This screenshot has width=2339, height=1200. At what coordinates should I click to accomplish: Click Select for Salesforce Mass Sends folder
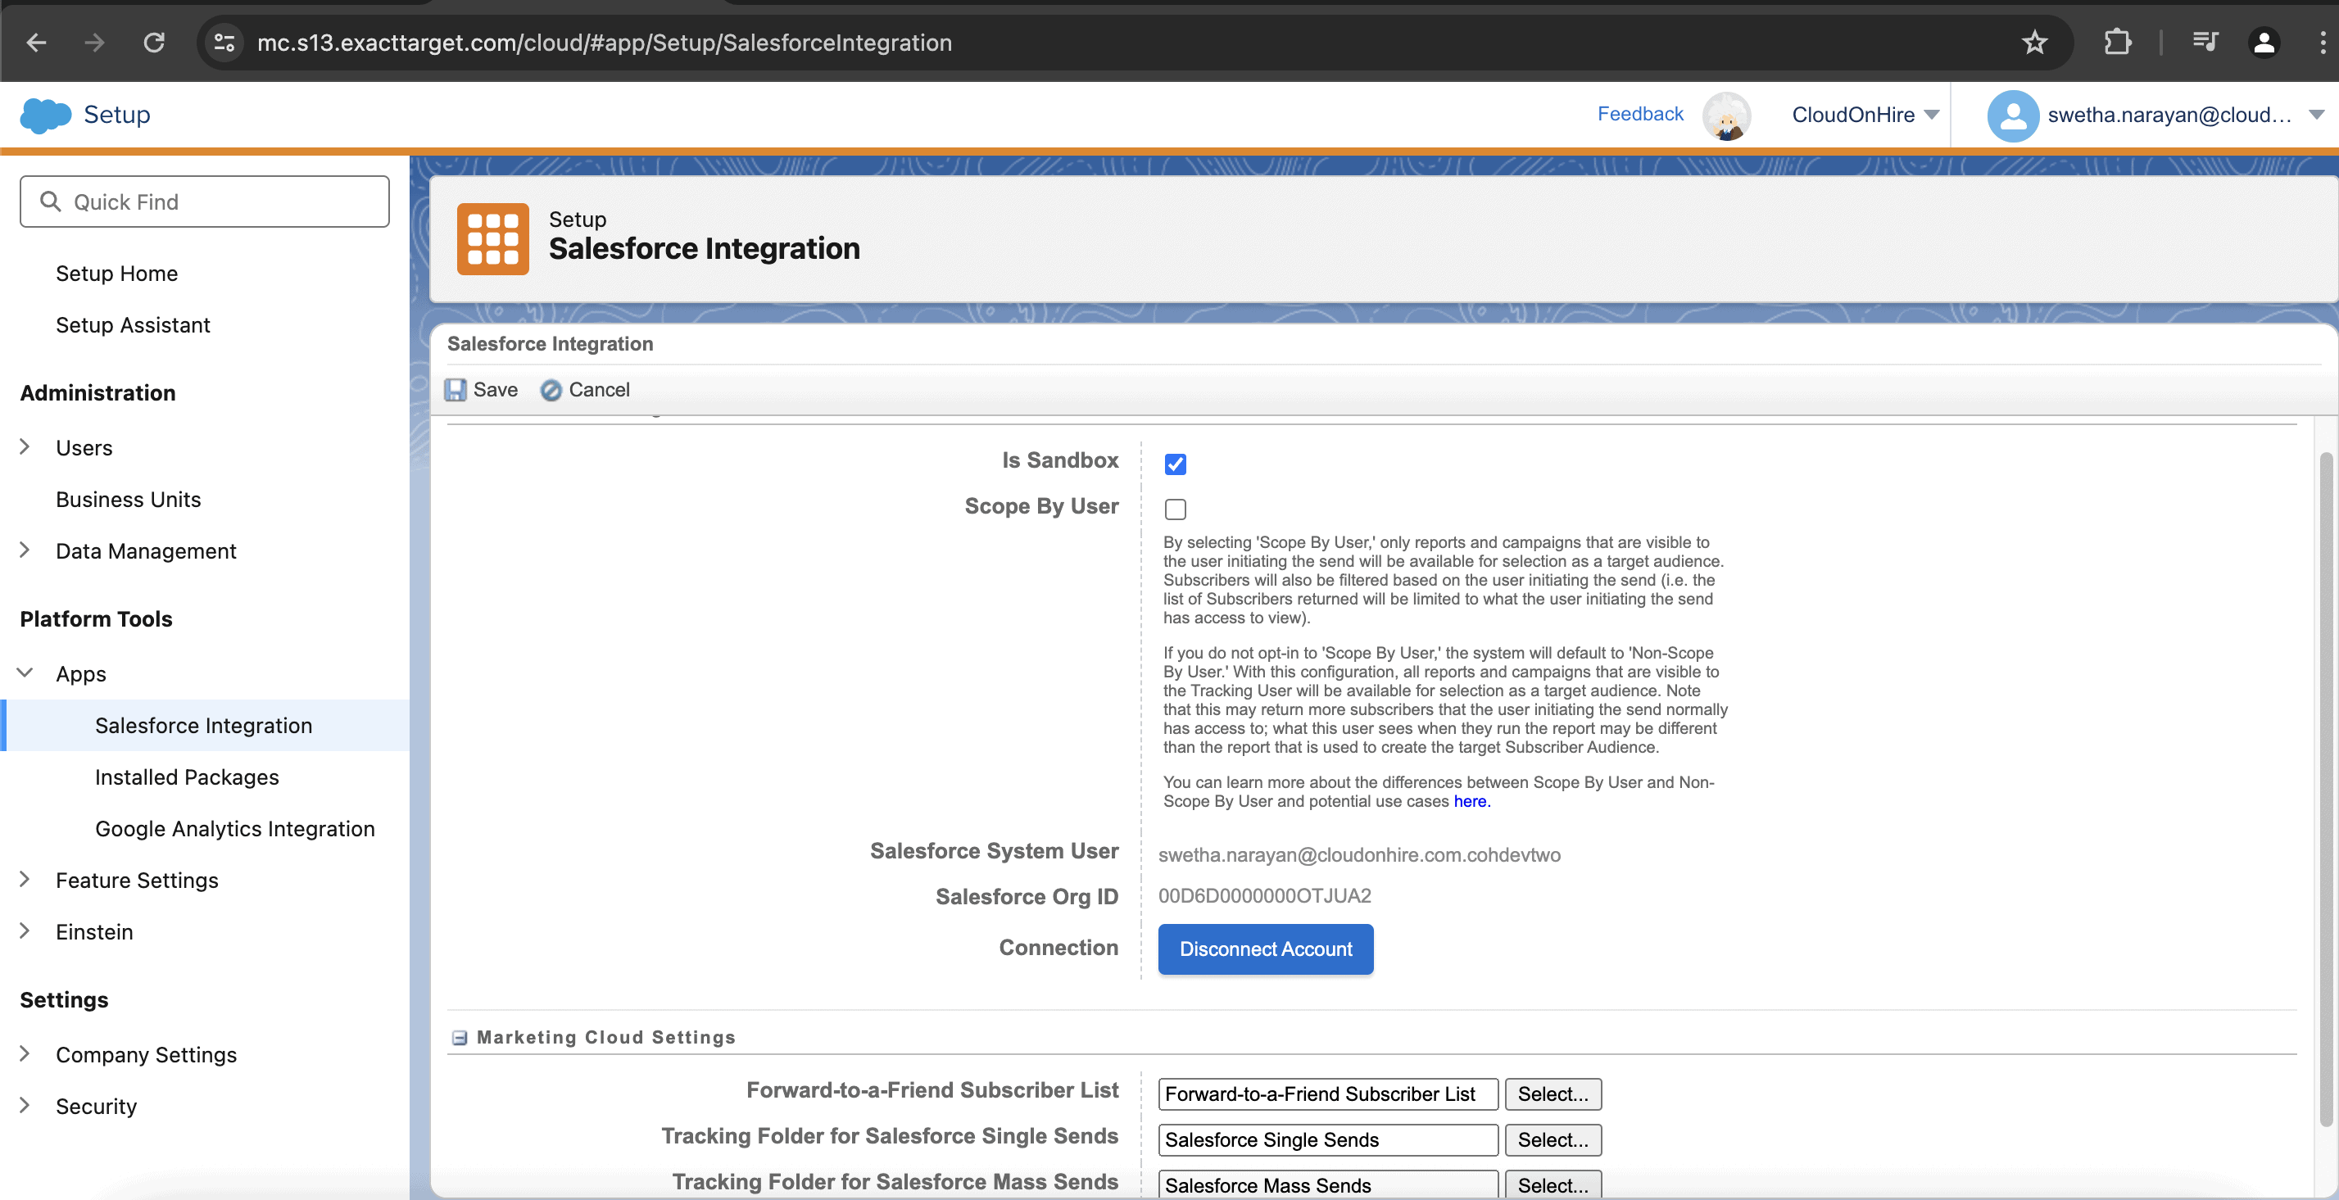[x=1553, y=1185]
